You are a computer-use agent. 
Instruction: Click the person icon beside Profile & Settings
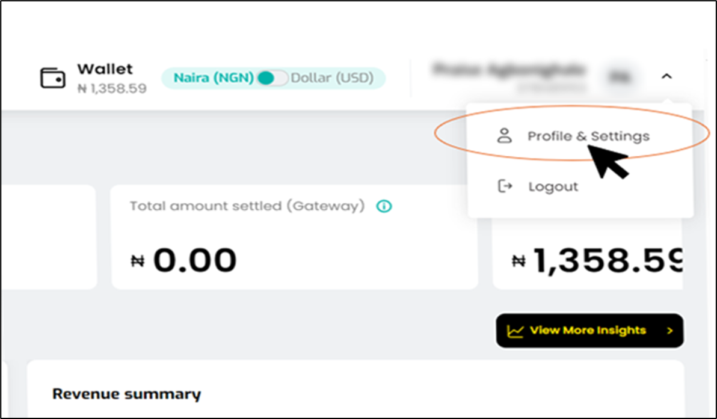click(x=505, y=136)
